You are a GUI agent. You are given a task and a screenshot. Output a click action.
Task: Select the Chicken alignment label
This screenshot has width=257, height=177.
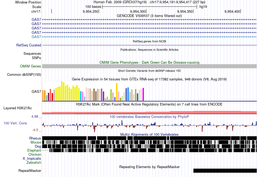click(x=35, y=154)
